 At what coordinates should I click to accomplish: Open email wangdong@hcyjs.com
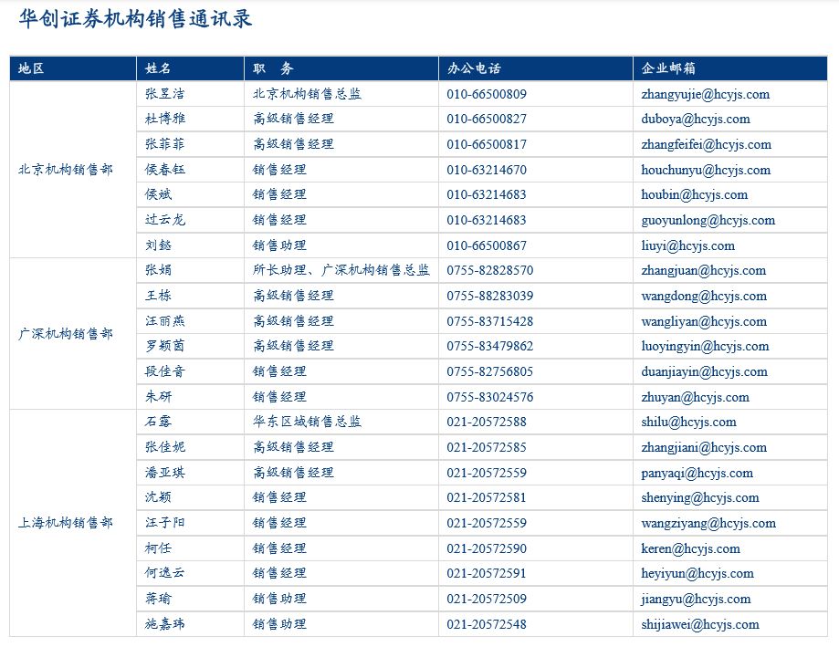[704, 297]
